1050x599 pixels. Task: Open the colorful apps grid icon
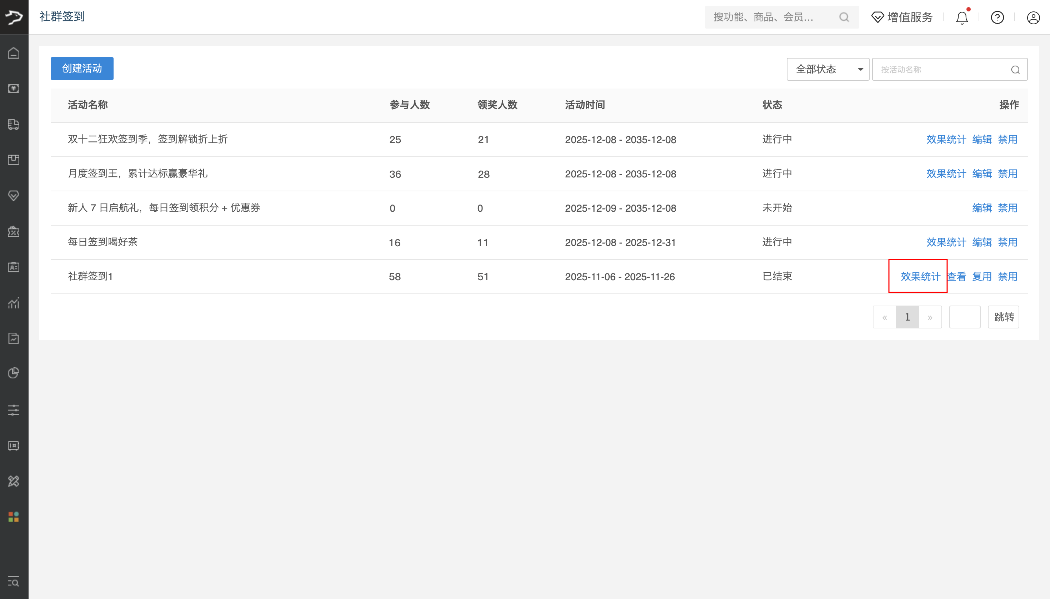14,517
